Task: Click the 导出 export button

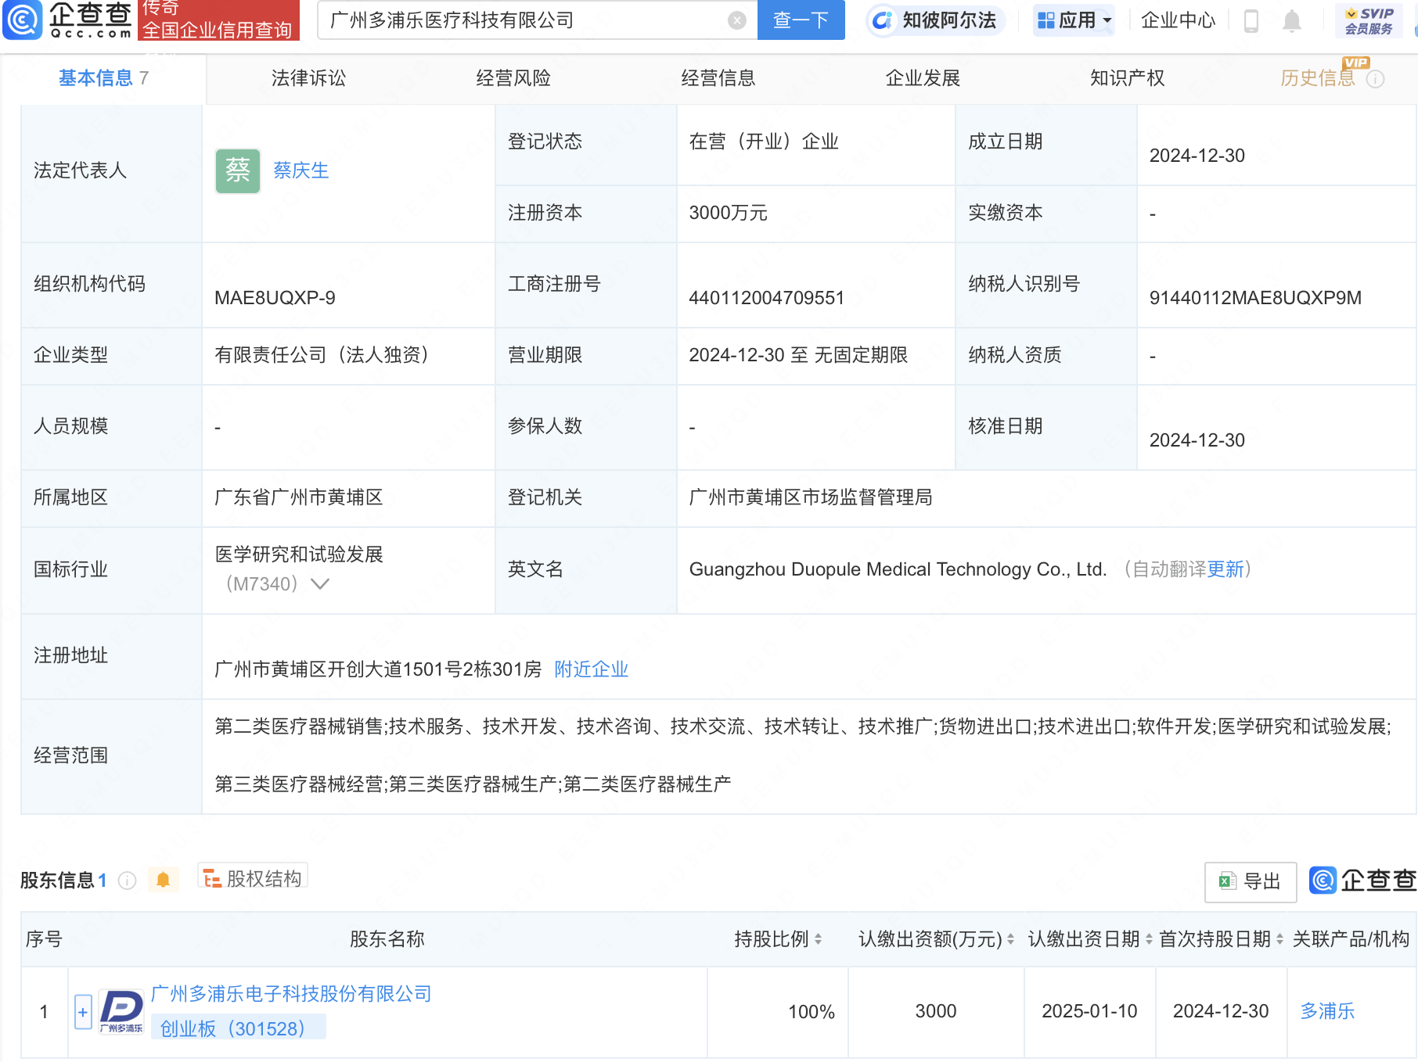Action: (1251, 881)
